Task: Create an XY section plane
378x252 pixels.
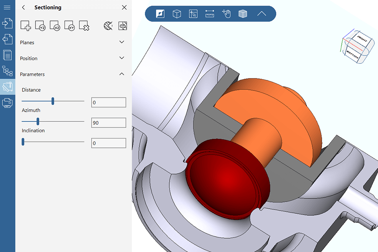Action: [x=69, y=26]
